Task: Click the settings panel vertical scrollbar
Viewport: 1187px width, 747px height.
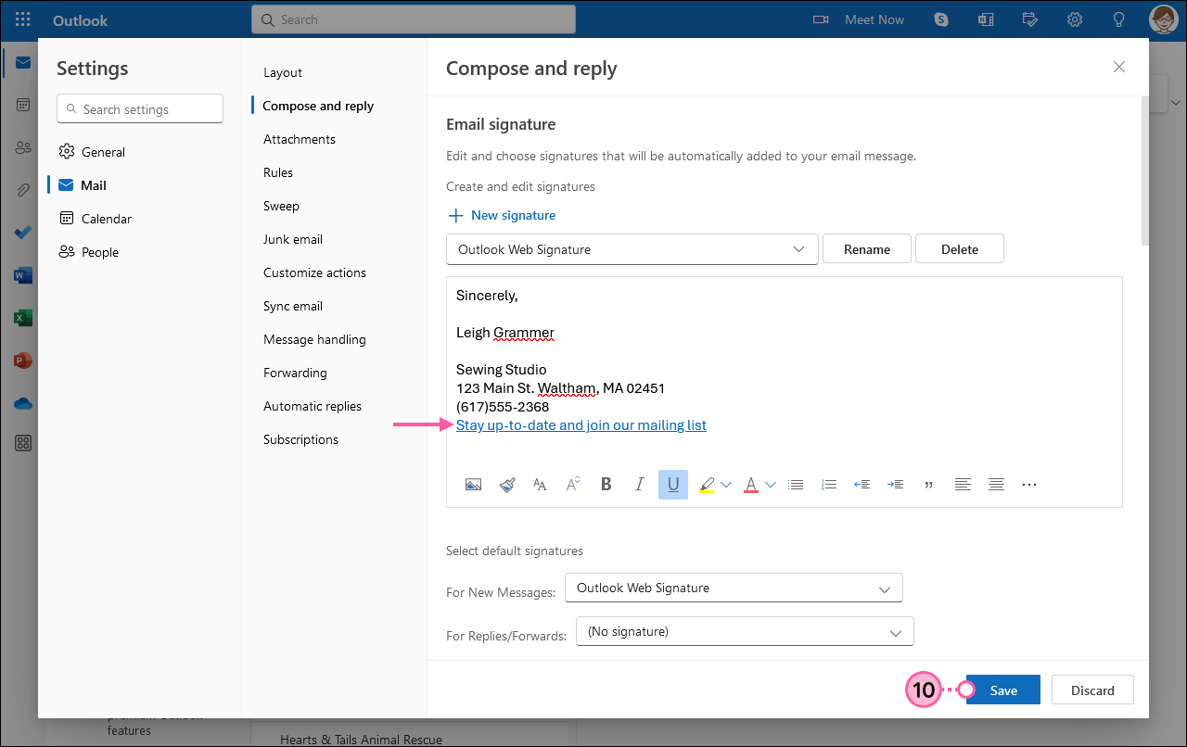Action: click(x=1144, y=171)
